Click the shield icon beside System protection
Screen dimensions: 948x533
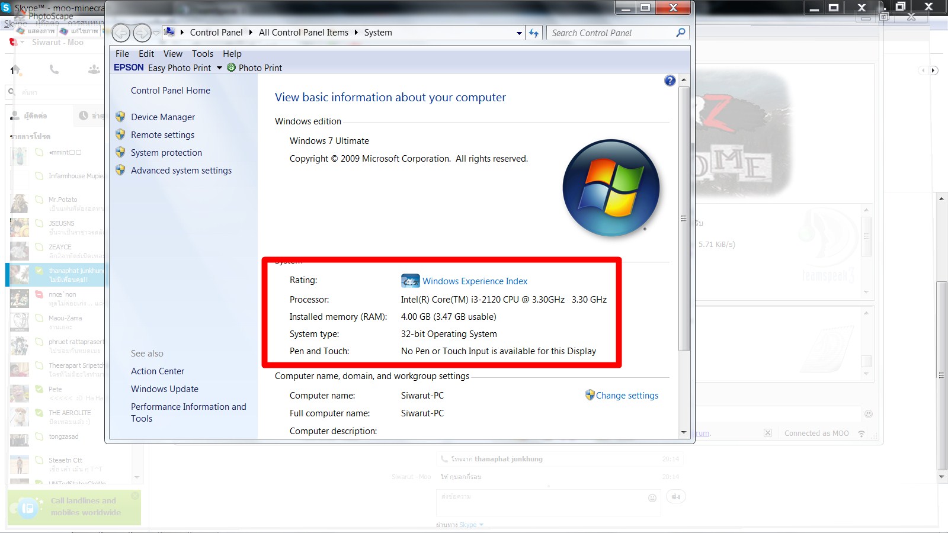coord(120,152)
